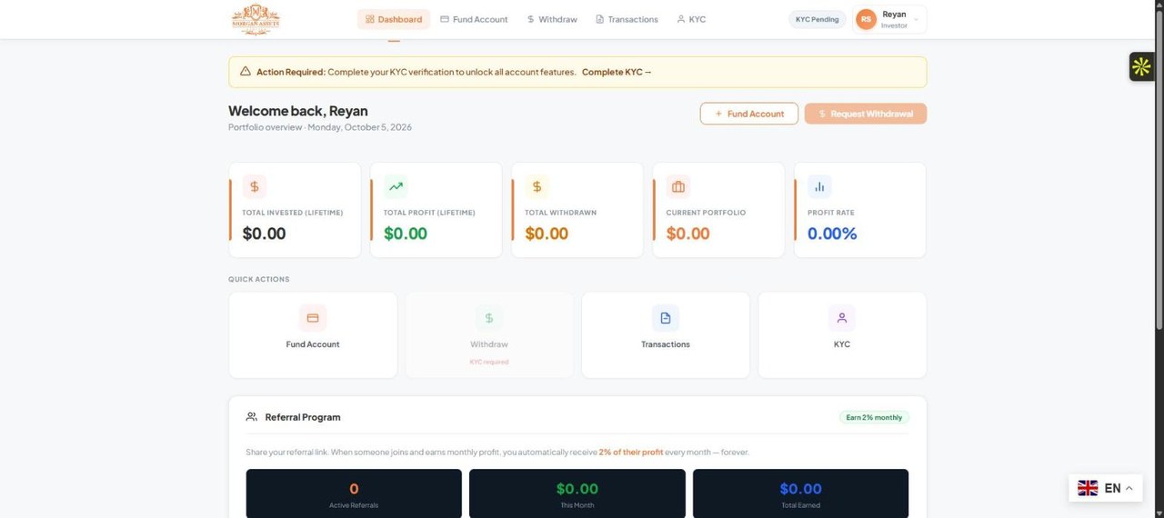Click the 2% of their profit text
This screenshot has height=518, width=1164.
click(x=631, y=452)
